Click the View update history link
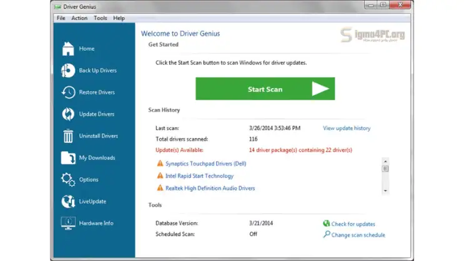Screen dimensions: 464x261 (346, 128)
